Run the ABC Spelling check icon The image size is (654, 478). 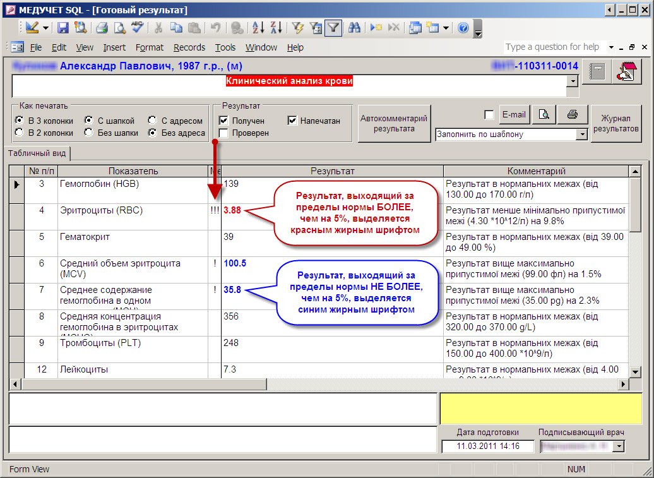point(137,28)
